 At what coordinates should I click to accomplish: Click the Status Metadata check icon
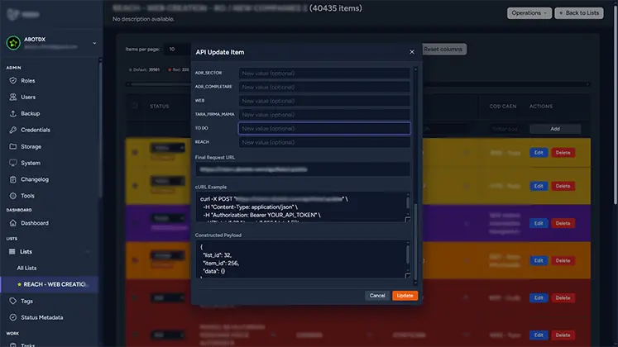coord(13,317)
